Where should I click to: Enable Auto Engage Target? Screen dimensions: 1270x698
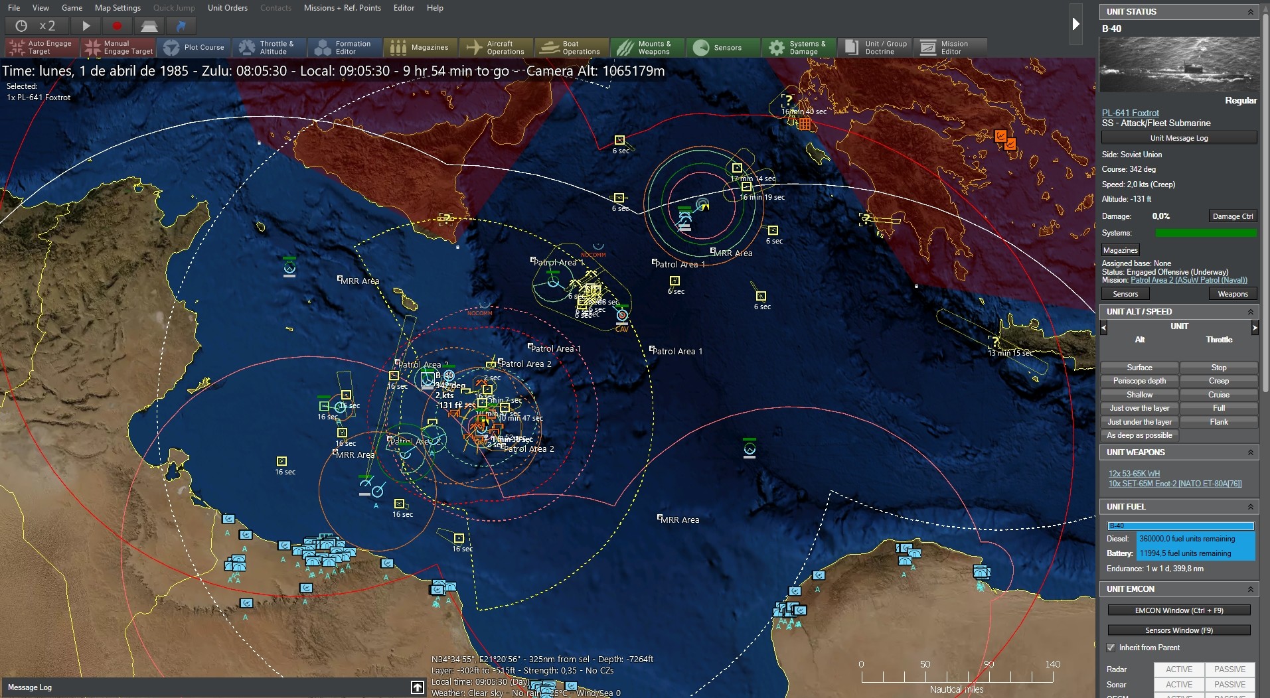click(x=40, y=47)
